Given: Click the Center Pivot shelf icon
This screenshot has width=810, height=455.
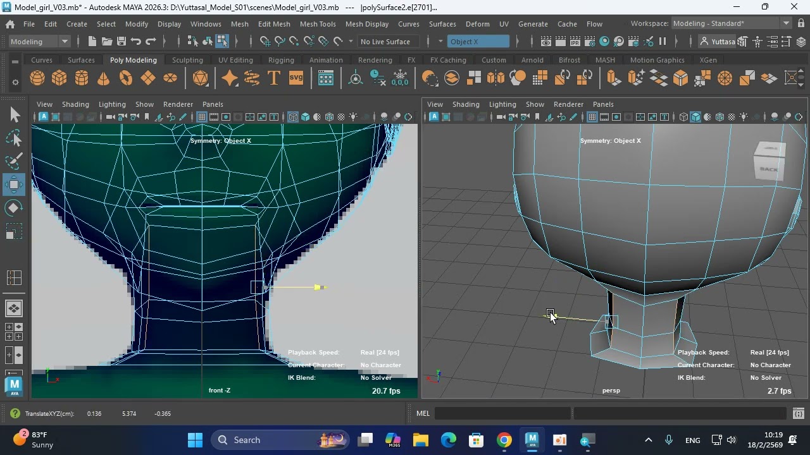Looking at the screenshot, I should pyautogui.click(x=356, y=78).
